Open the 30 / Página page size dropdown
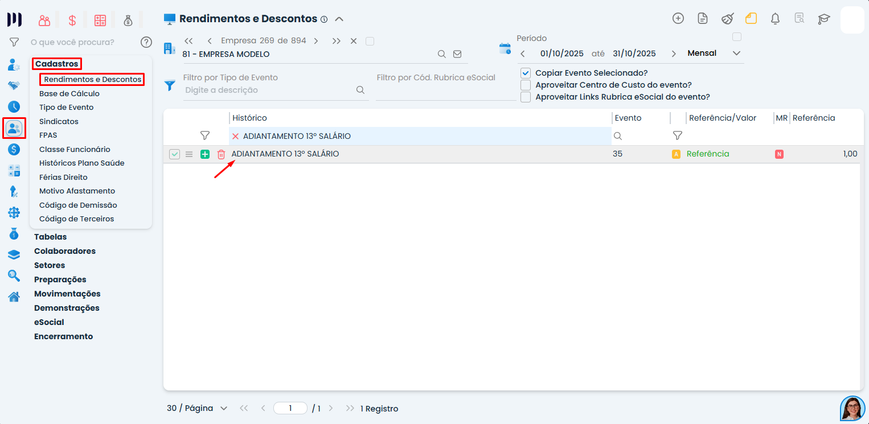Viewport: 869px width, 424px height. click(197, 408)
